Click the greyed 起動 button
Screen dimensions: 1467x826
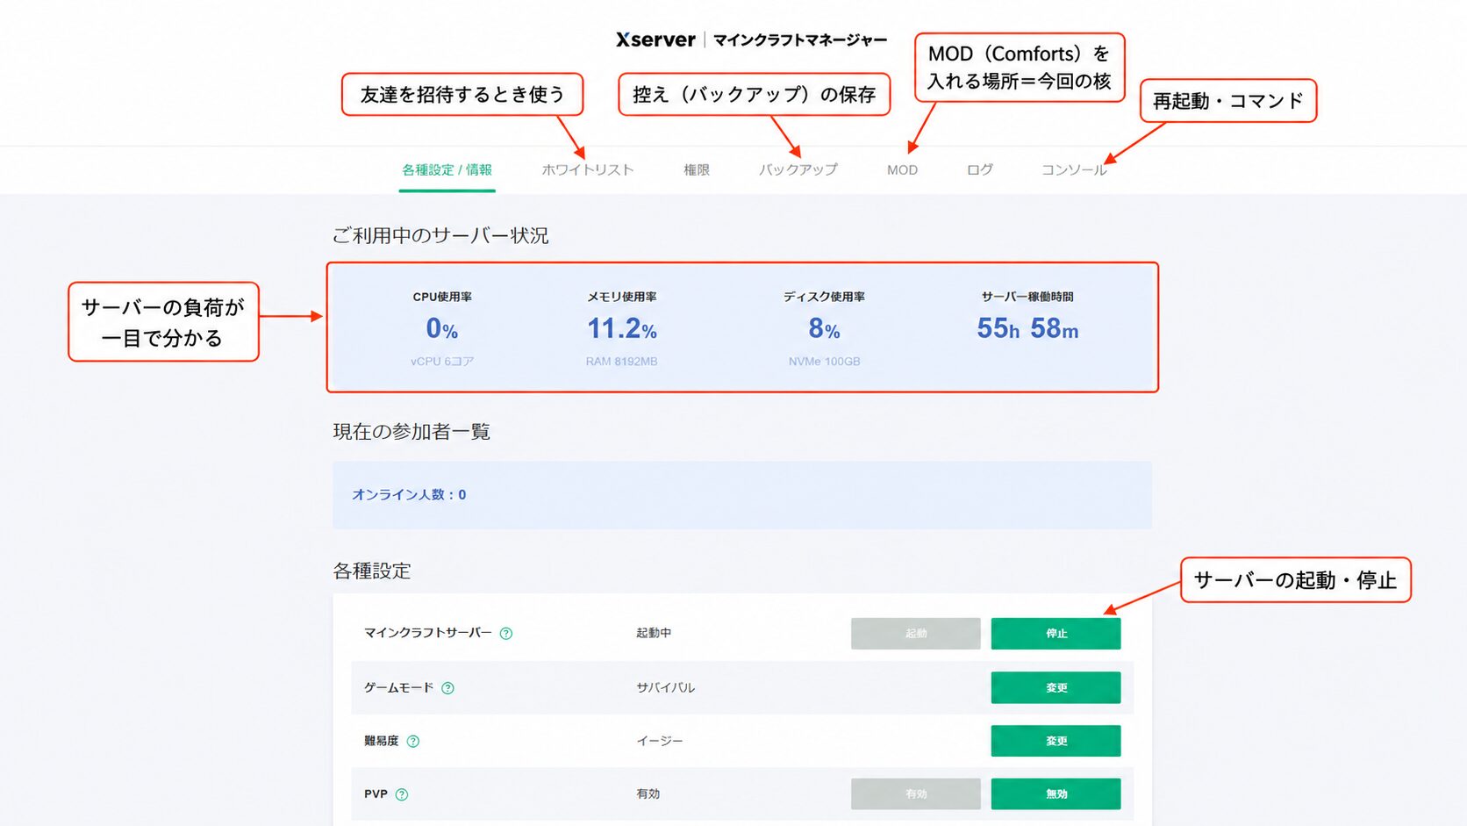coord(915,634)
